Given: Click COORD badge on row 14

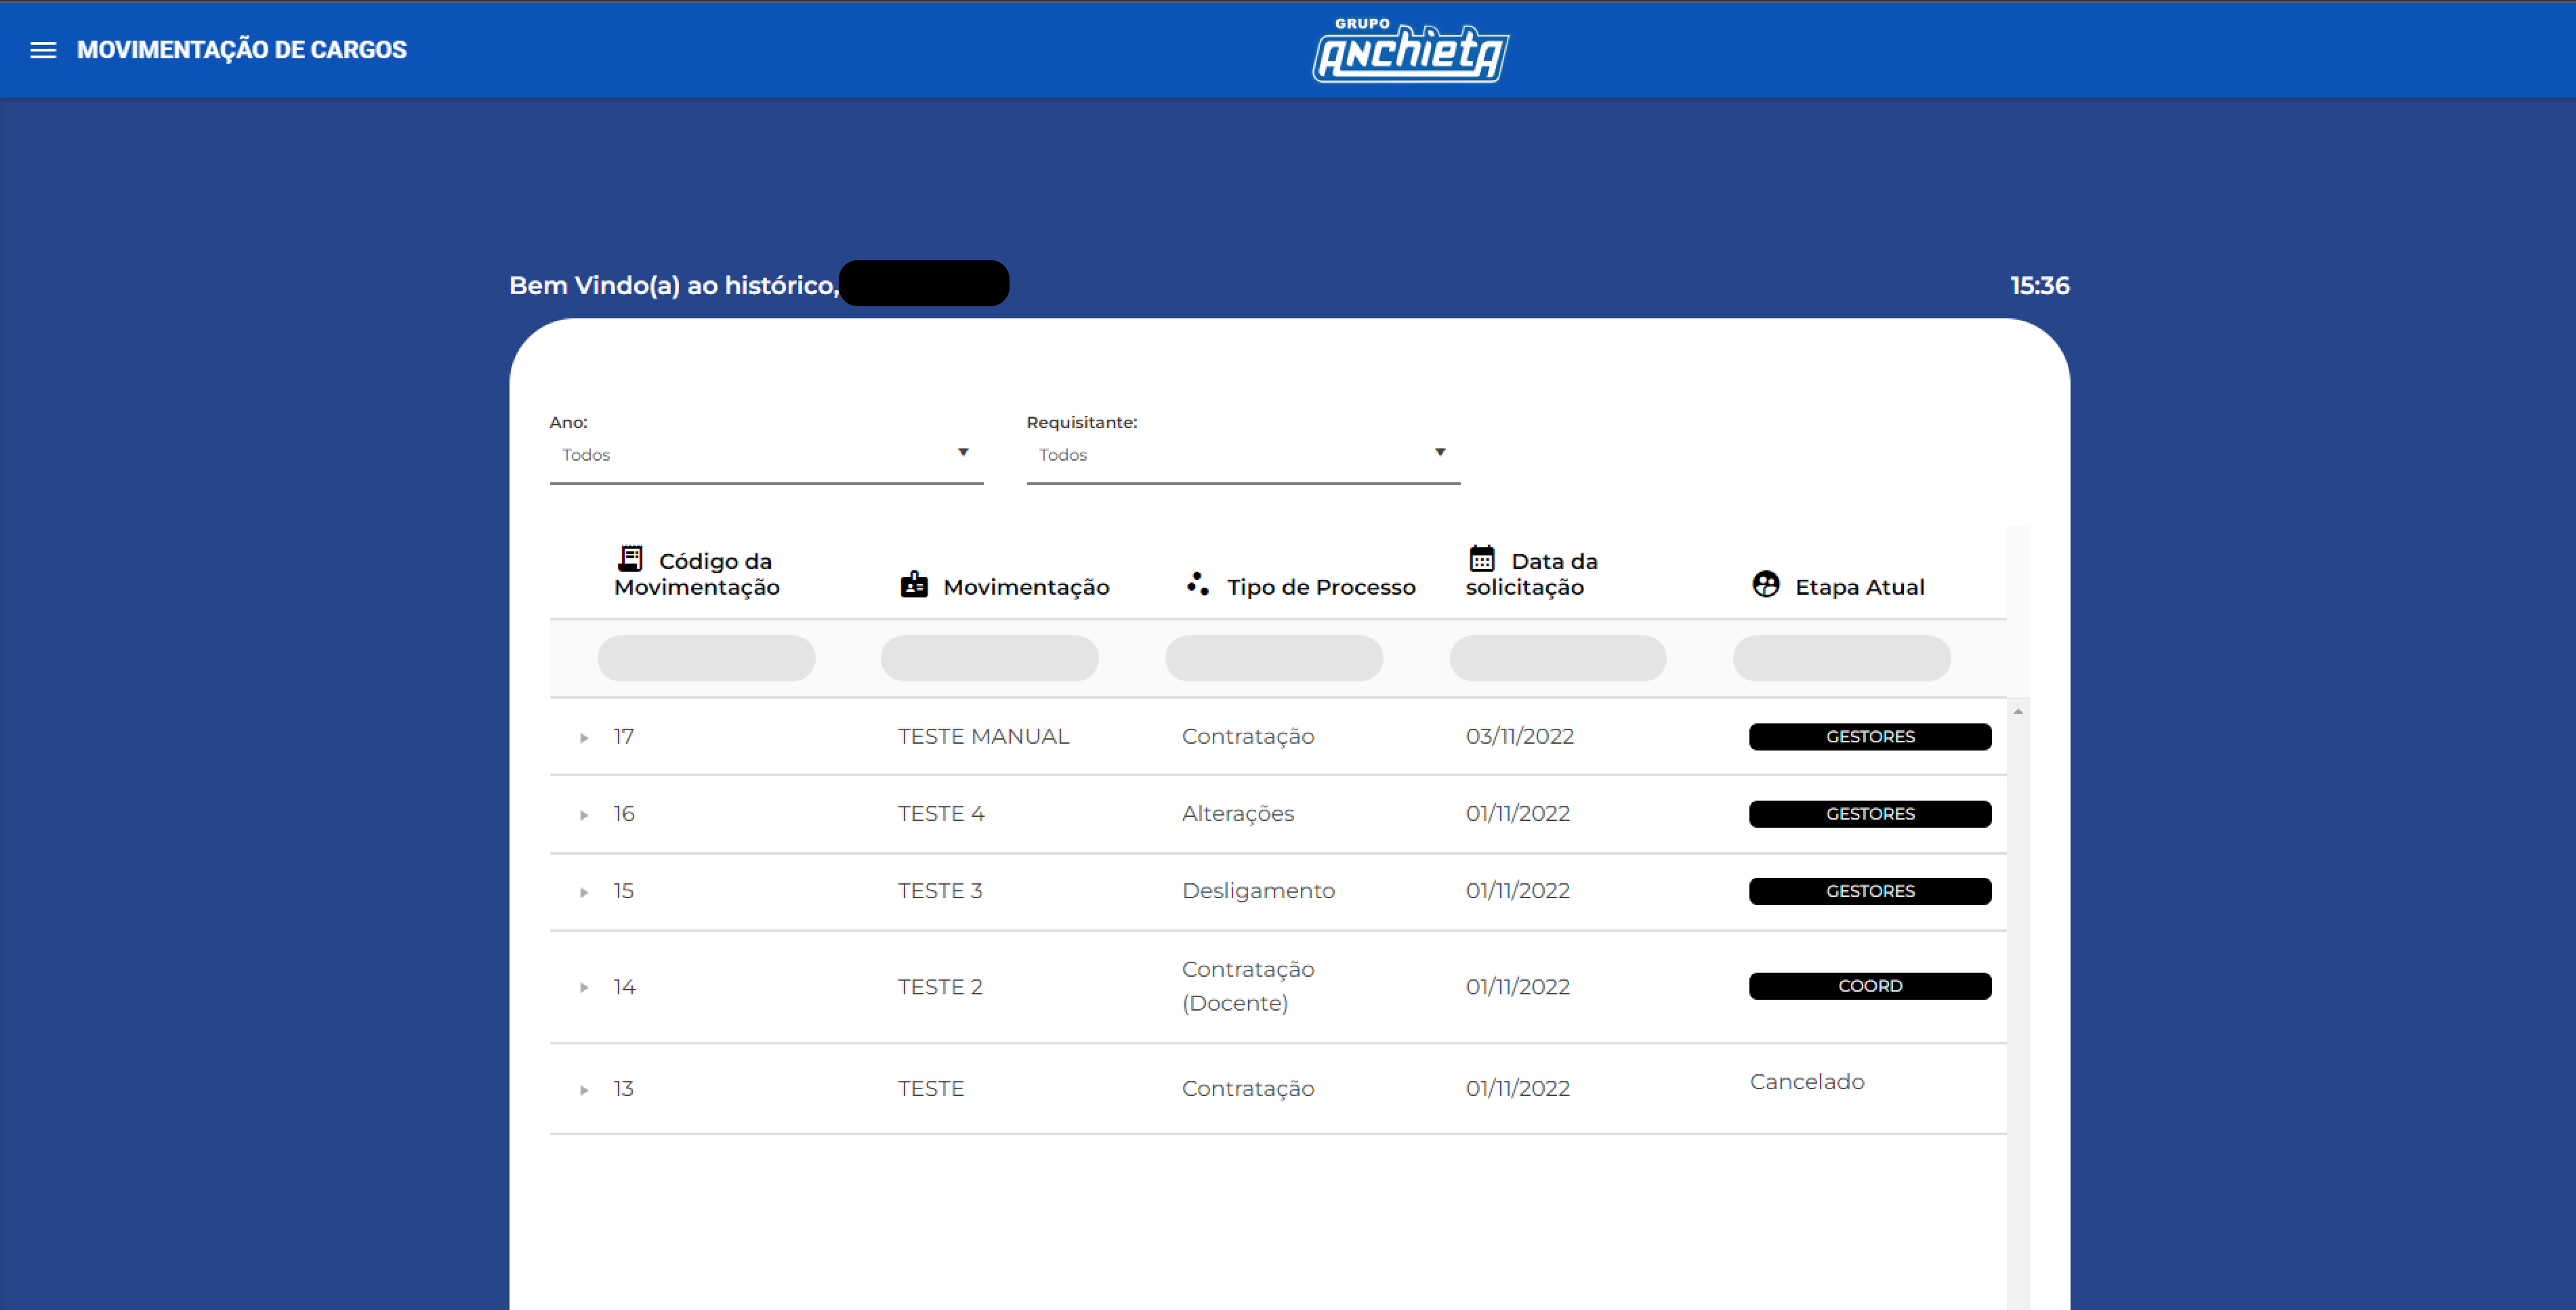Looking at the screenshot, I should coord(1869,986).
